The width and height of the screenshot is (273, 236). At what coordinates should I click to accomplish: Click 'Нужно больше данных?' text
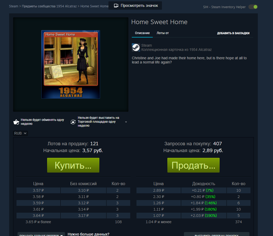click(89, 234)
